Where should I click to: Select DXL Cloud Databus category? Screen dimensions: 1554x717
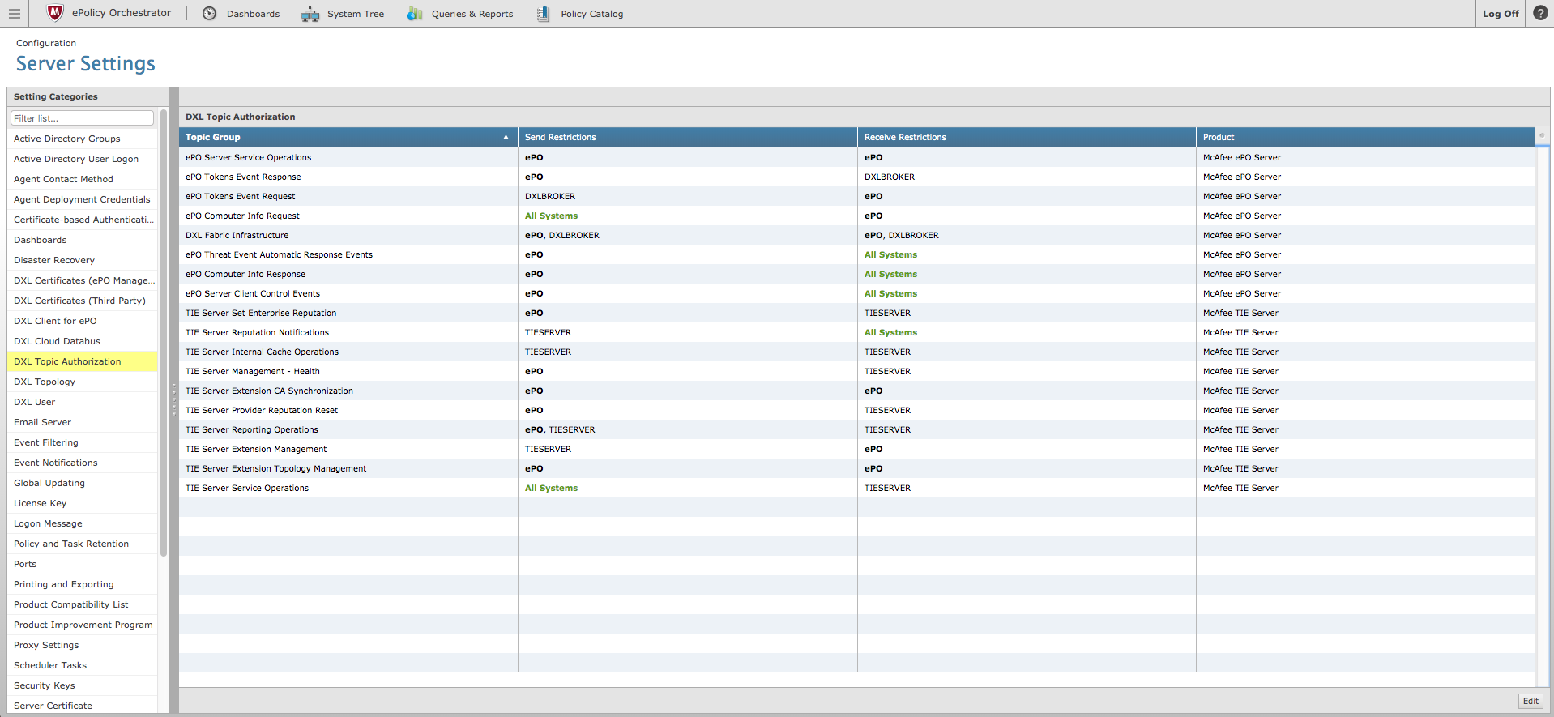(x=82, y=341)
